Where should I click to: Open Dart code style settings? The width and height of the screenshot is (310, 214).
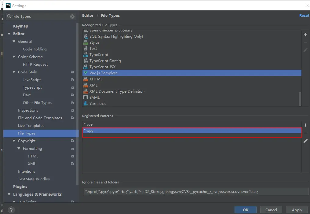click(x=27, y=95)
